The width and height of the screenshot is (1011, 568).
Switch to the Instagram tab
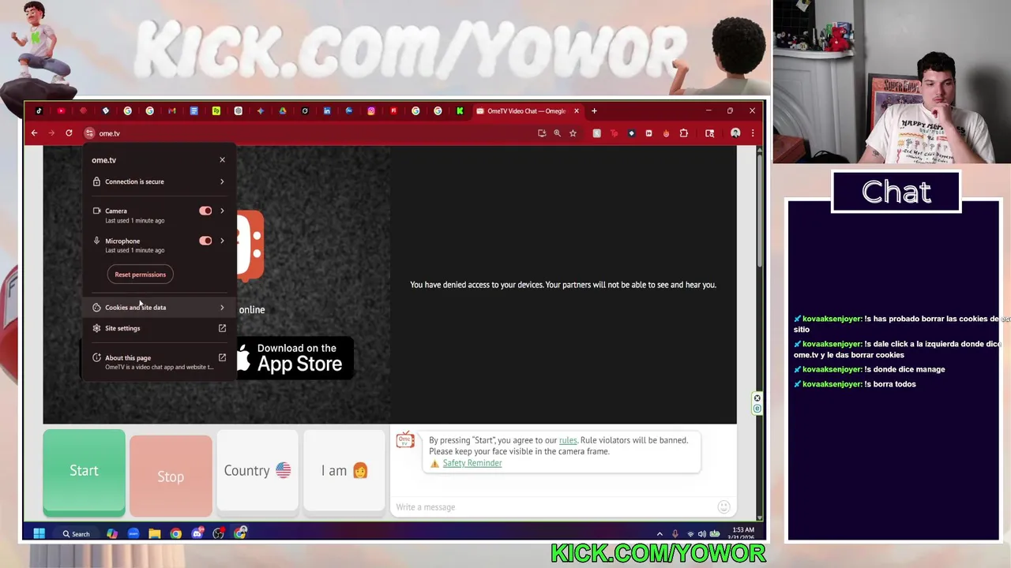click(x=371, y=111)
